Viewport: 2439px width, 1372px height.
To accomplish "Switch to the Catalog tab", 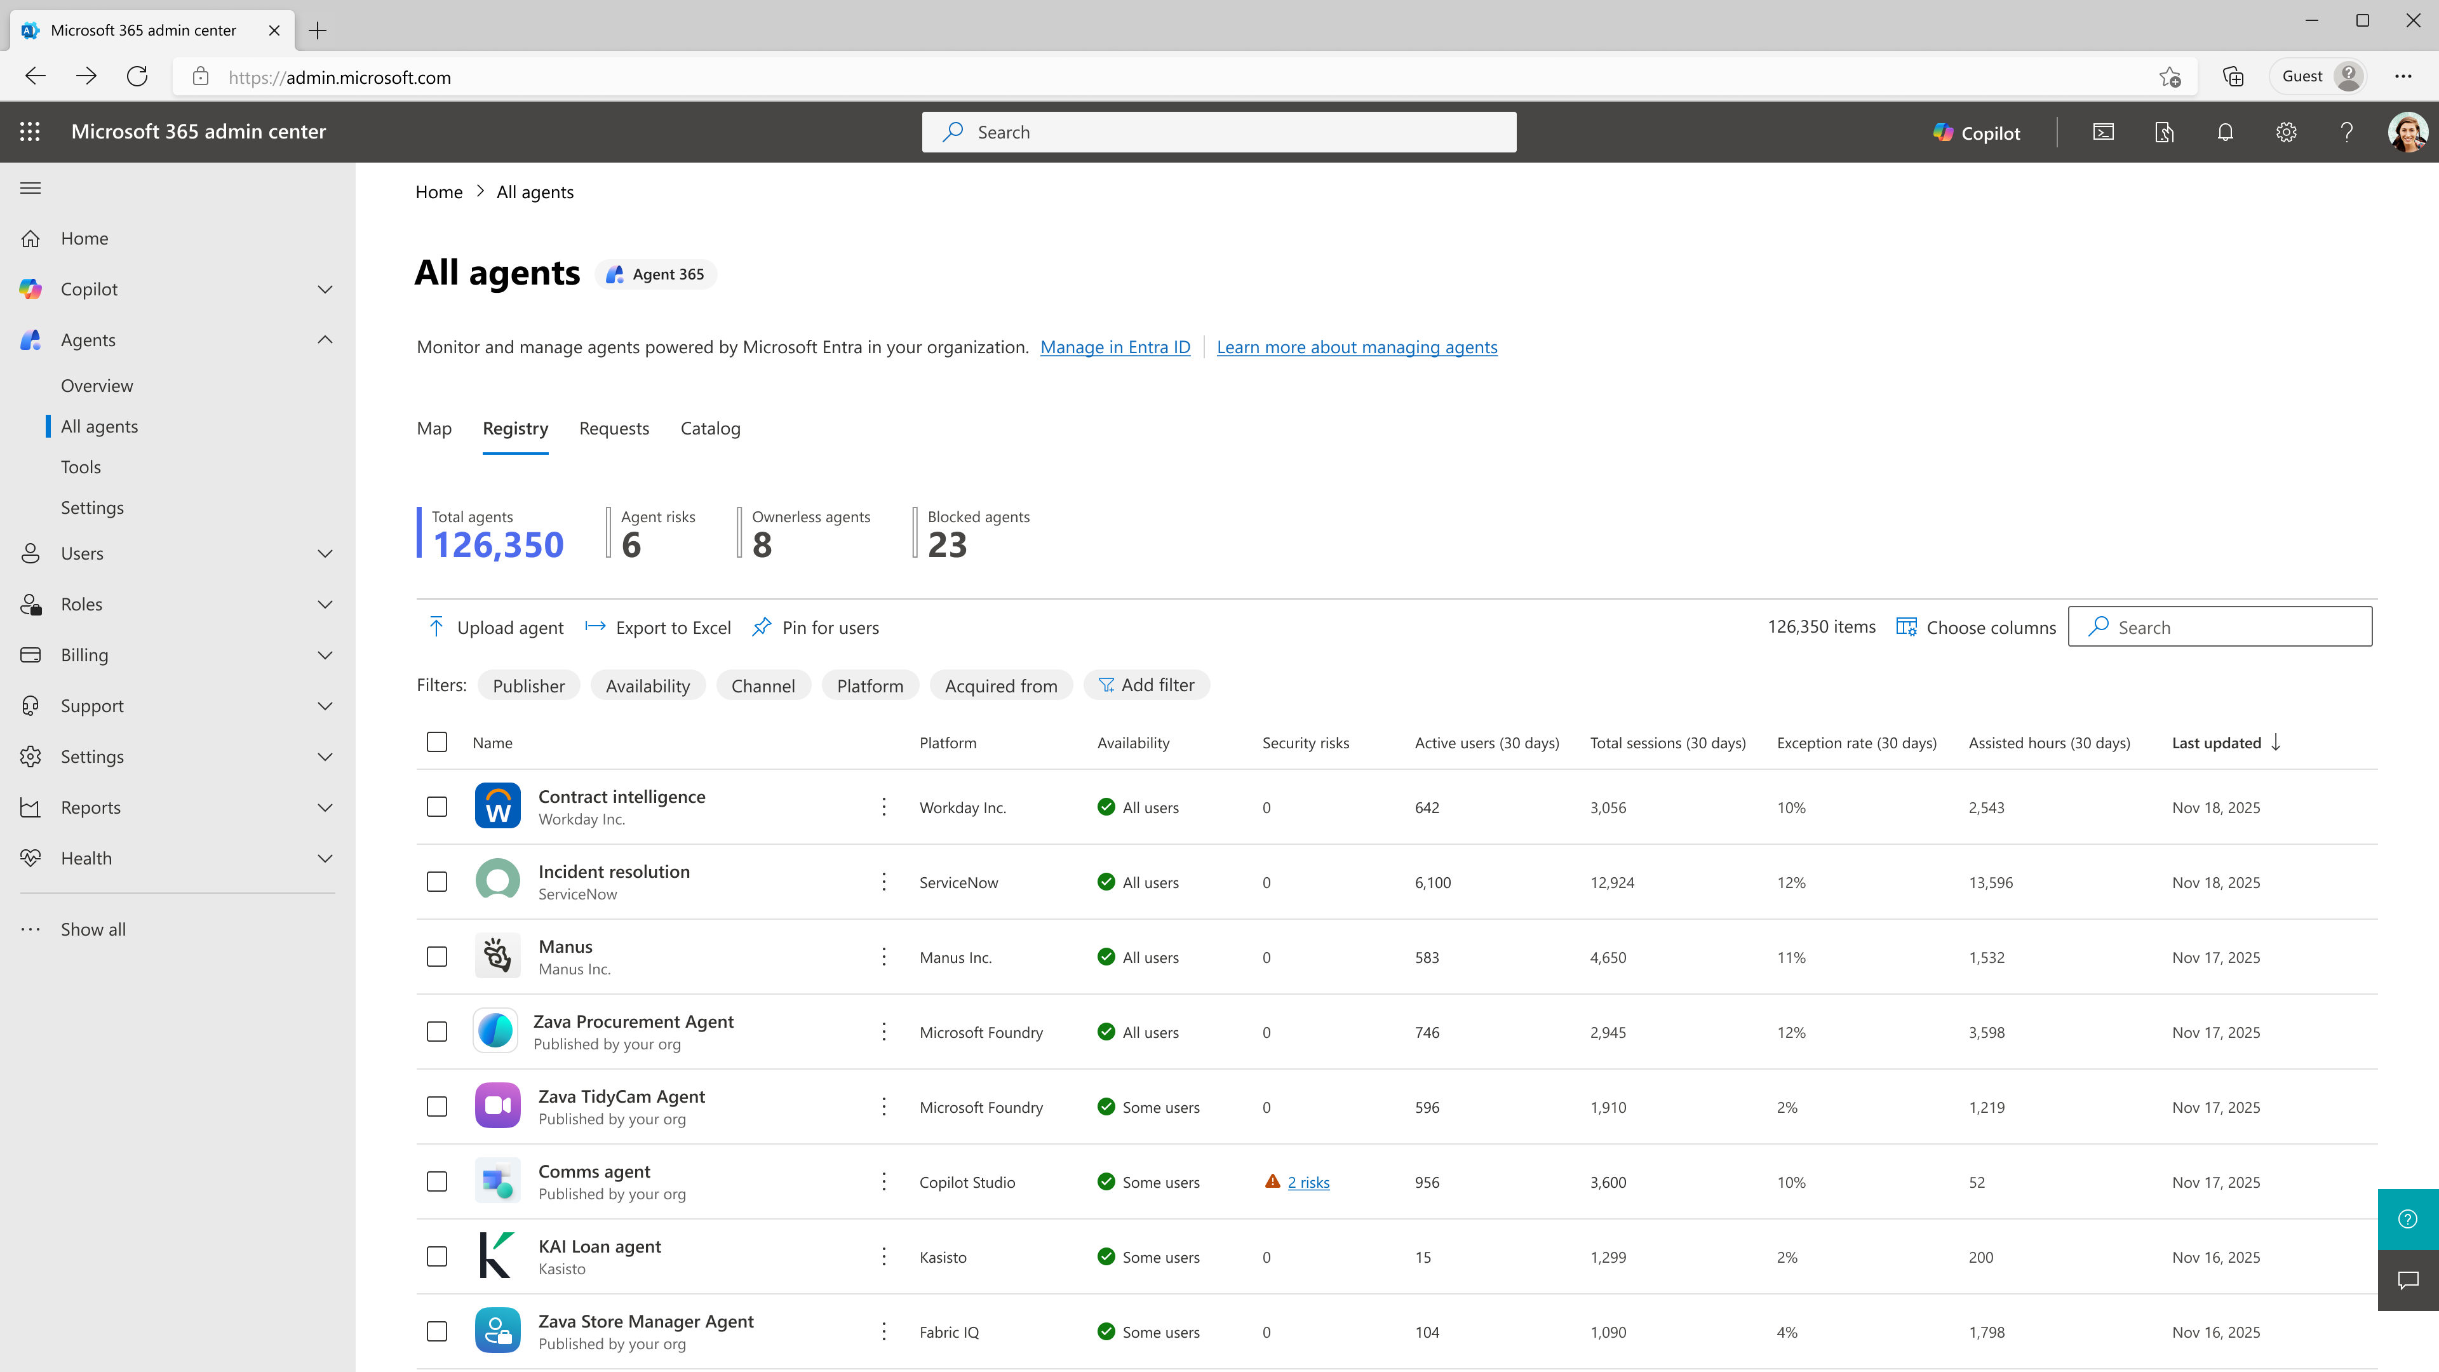I will pyautogui.click(x=710, y=429).
